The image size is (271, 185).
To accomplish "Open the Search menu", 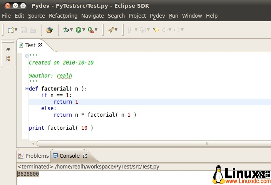I will [116, 16].
